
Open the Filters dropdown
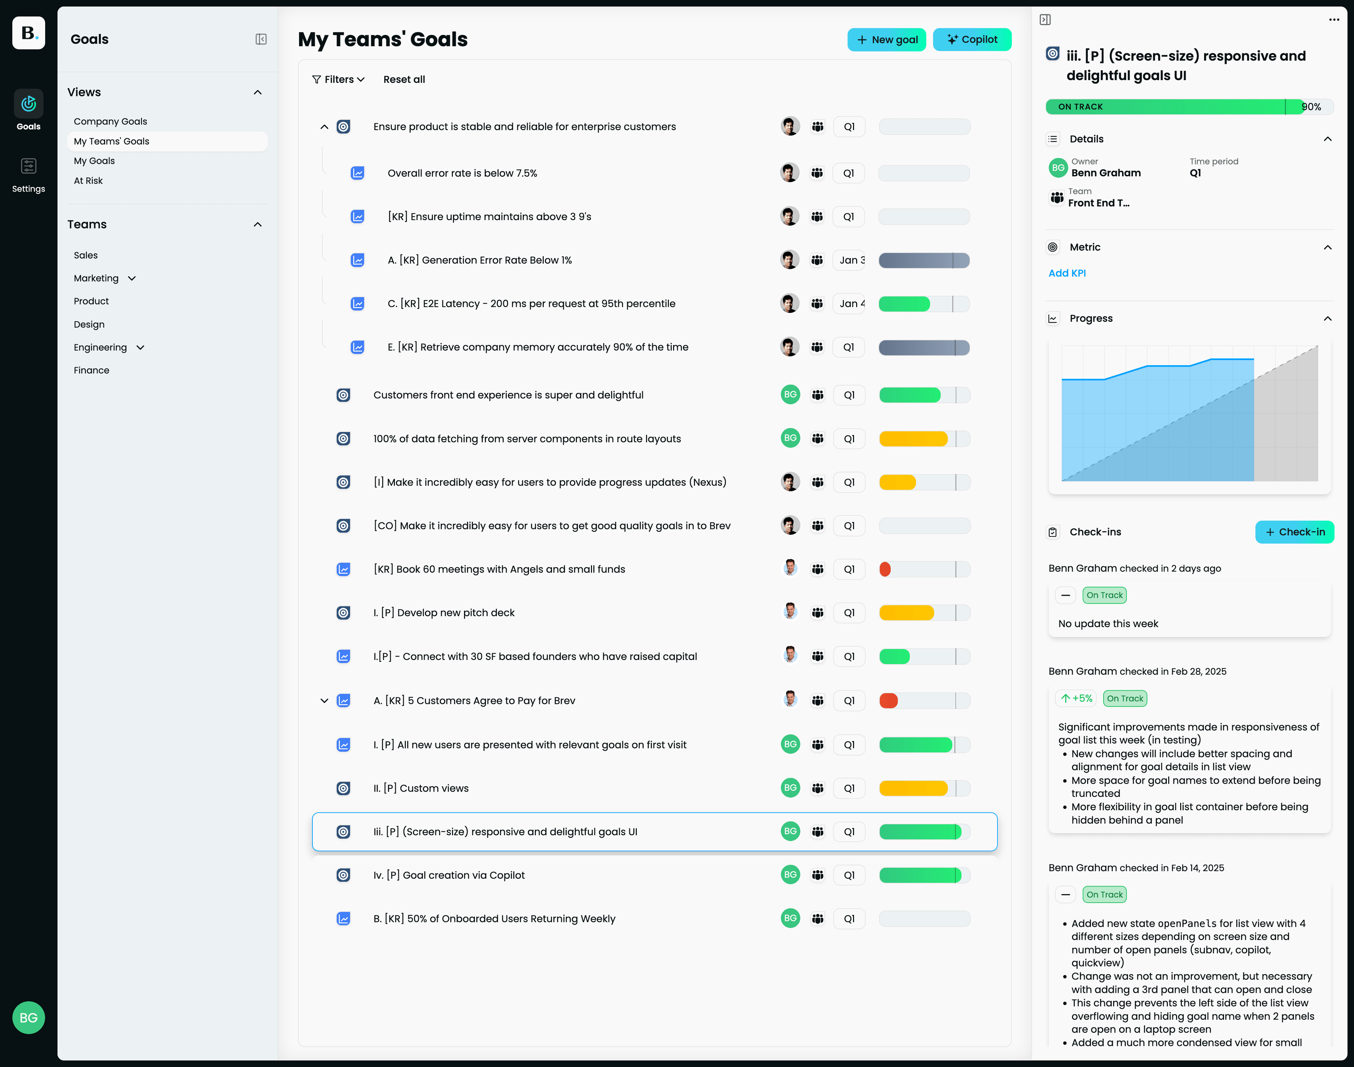click(x=338, y=79)
